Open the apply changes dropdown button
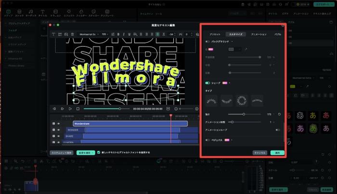 pyautogui.click(x=86, y=153)
